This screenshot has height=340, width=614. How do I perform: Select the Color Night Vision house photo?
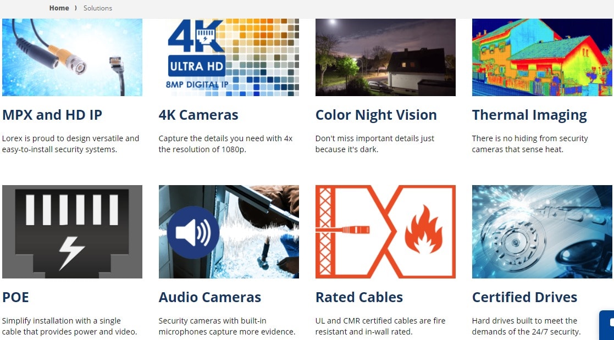pyautogui.click(x=385, y=57)
